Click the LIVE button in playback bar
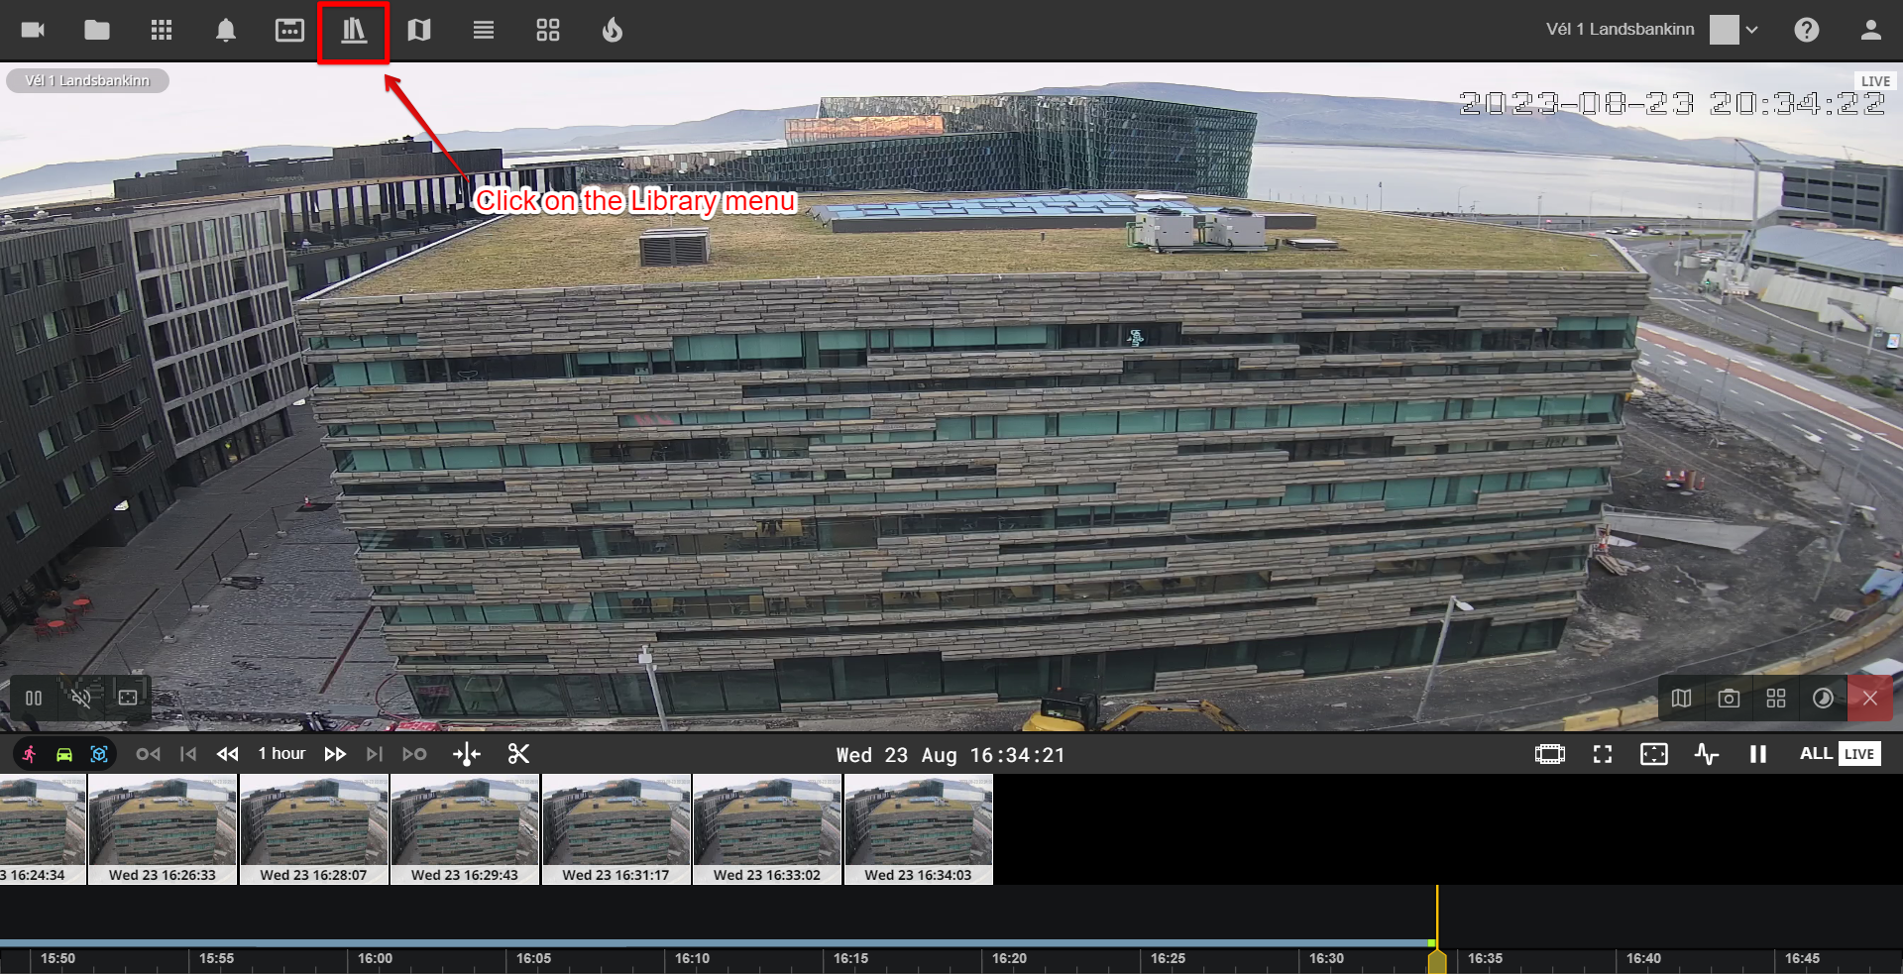Viewport: 1903px width, 974px height. click(1858, 754)
